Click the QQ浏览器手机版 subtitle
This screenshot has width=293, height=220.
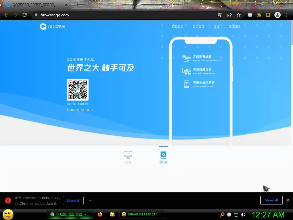pyautogui.click(x=81, y=60)
